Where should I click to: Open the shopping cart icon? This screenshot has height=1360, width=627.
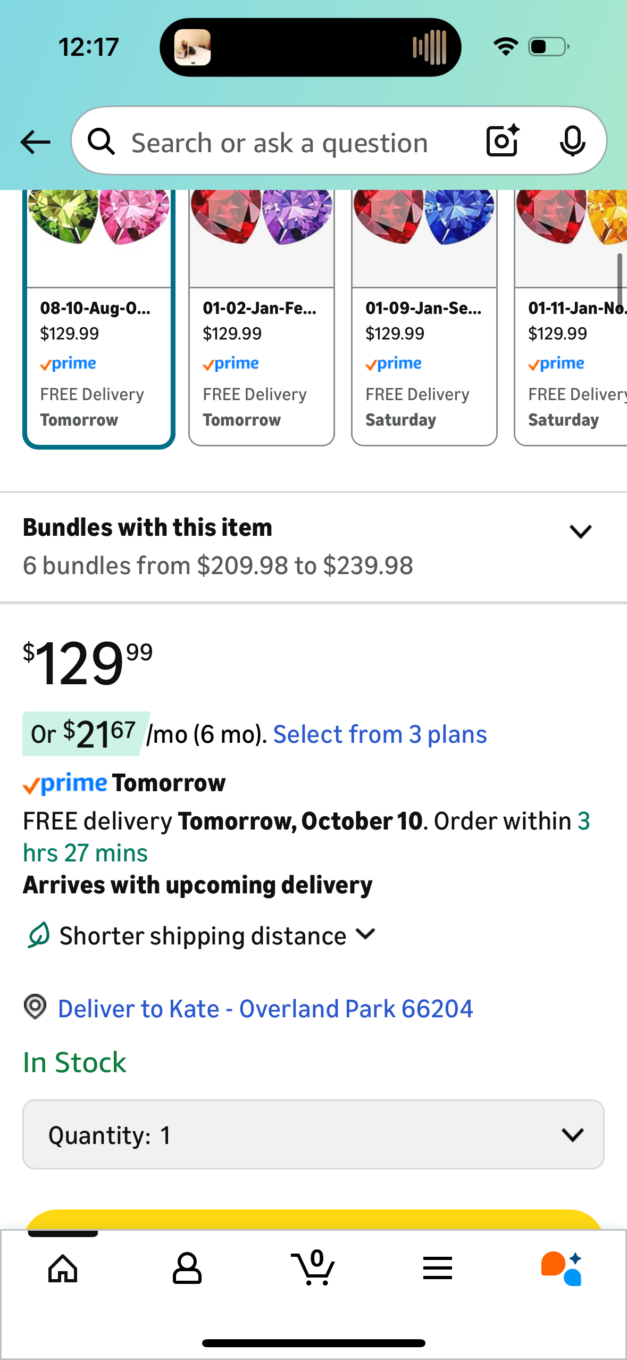(313, 1268)
